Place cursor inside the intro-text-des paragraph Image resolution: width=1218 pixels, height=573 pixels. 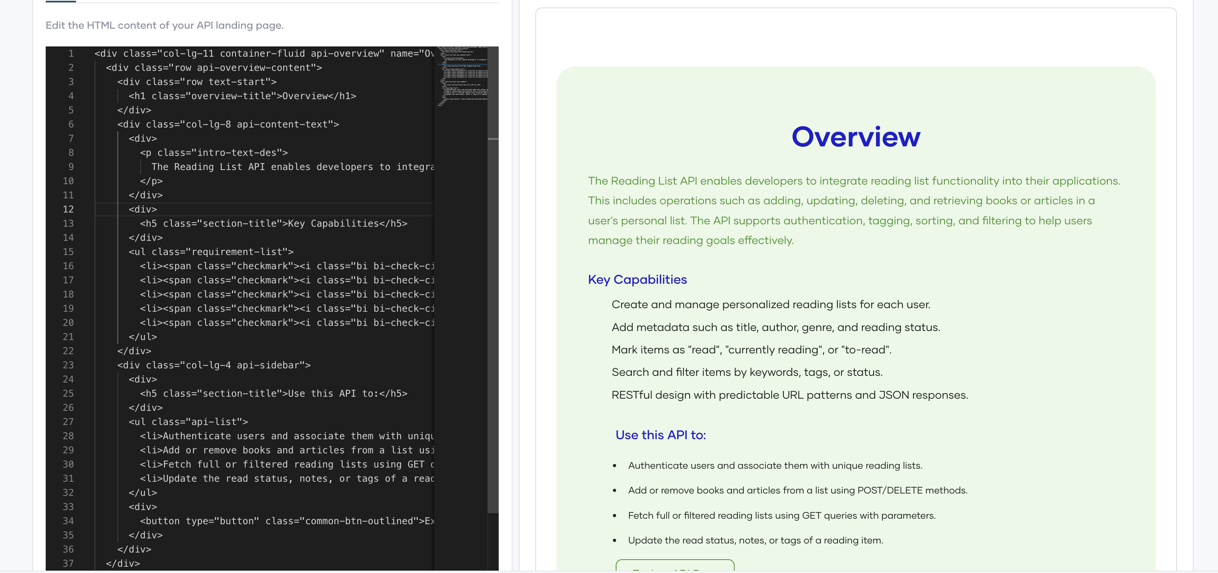213,152
